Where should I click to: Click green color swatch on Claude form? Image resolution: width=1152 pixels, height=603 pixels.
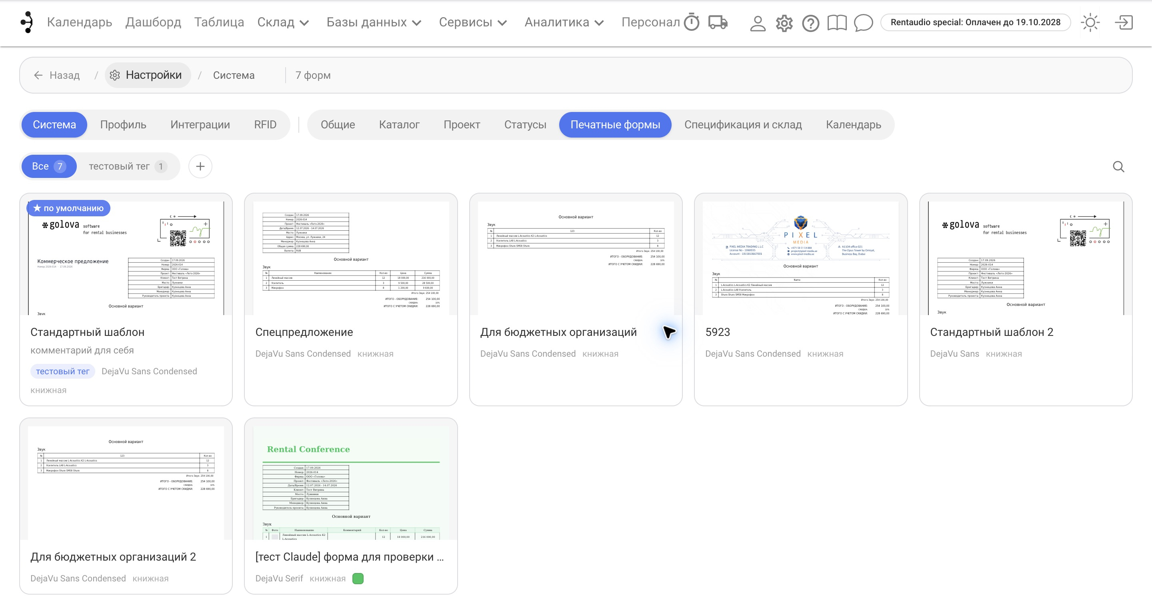pos(358,579)
